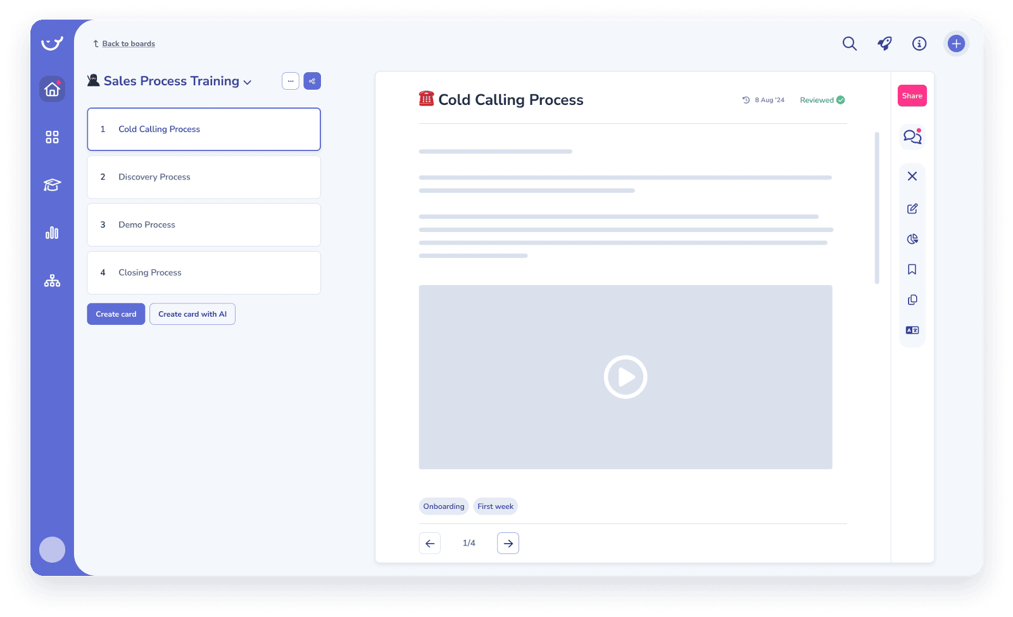Select the Closing Process card
Screen dimensions: 1013x617
coord(204,272)
